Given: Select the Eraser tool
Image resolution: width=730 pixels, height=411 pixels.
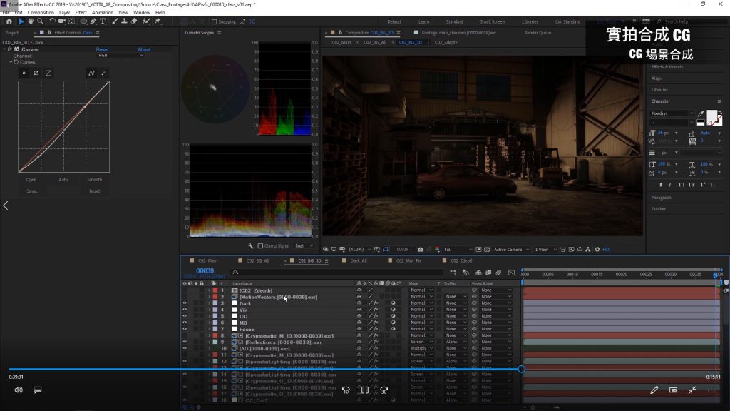Looking at the screenshot, I should pyautogui.click(x=135, y=21).
